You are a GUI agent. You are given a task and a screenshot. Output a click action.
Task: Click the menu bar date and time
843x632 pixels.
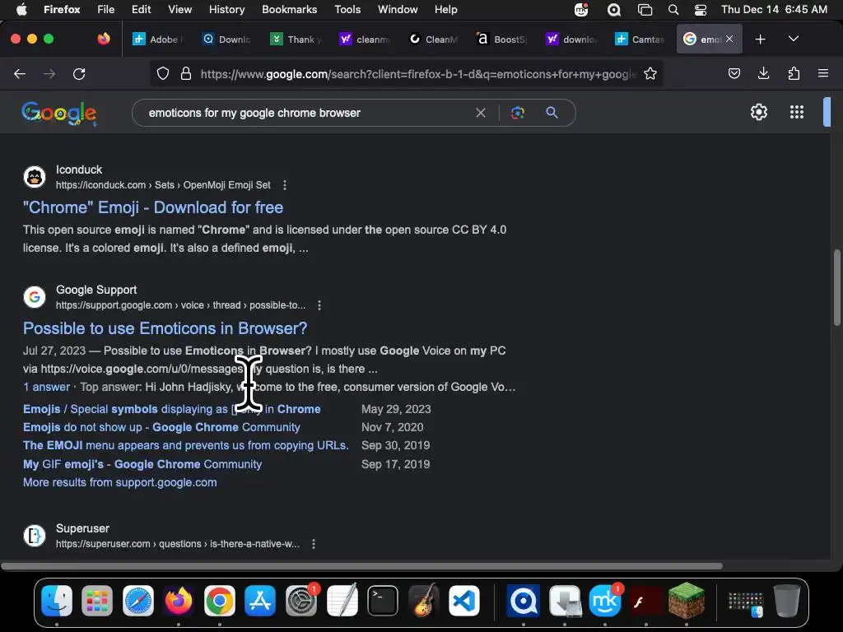coord(774,10)
